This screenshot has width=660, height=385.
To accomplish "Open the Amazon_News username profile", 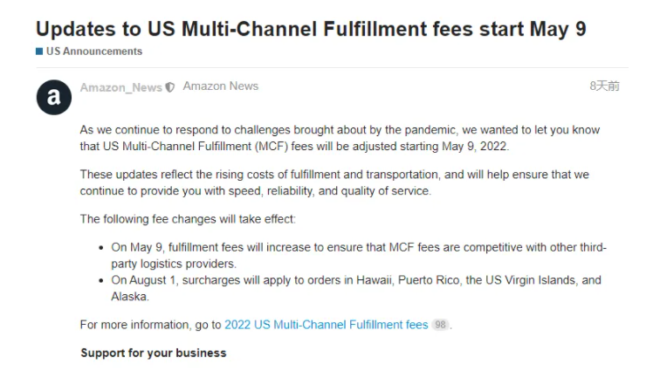I will coord(120,87).
